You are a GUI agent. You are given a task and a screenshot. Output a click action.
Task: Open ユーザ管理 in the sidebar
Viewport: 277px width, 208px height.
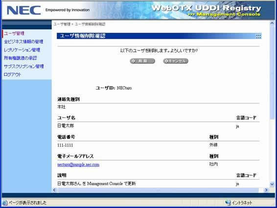(x=14, y=33)
